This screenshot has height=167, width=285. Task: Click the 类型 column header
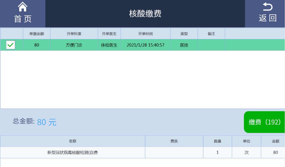(x=184, y=34)
